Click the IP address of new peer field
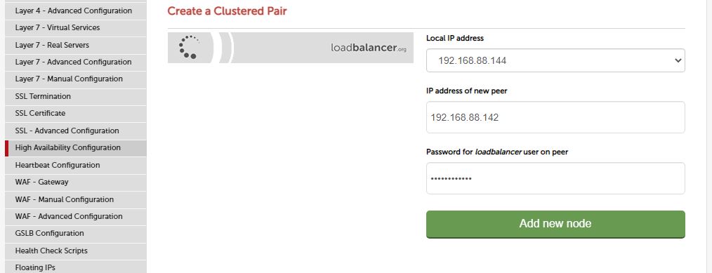 (x=555, y=117)
